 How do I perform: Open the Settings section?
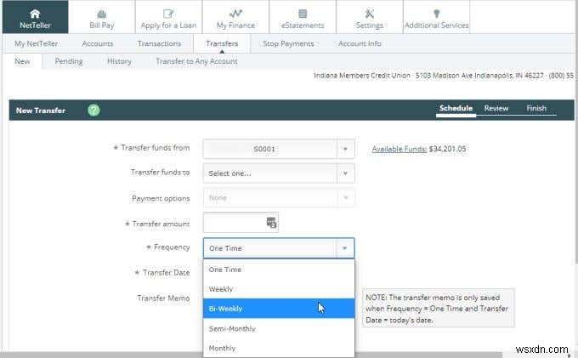[370, 17]
